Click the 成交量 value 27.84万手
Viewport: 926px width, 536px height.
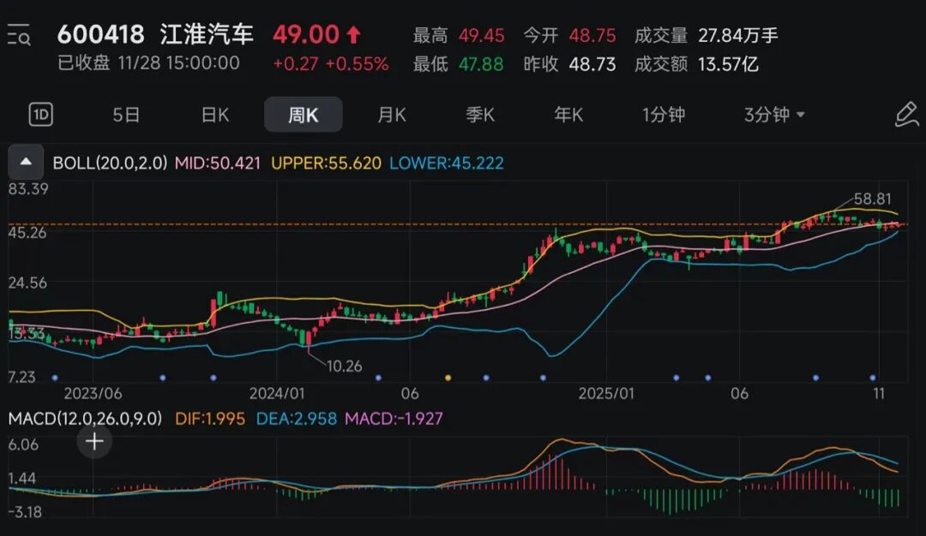[x=738, y=35]
